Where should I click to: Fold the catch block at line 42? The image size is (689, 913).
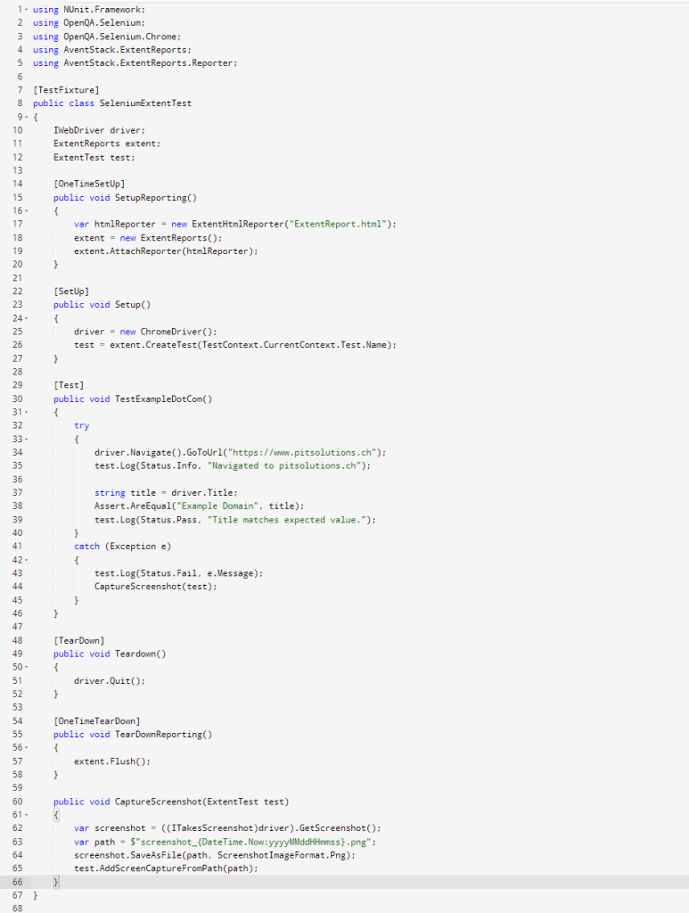(x=25, y=560)
